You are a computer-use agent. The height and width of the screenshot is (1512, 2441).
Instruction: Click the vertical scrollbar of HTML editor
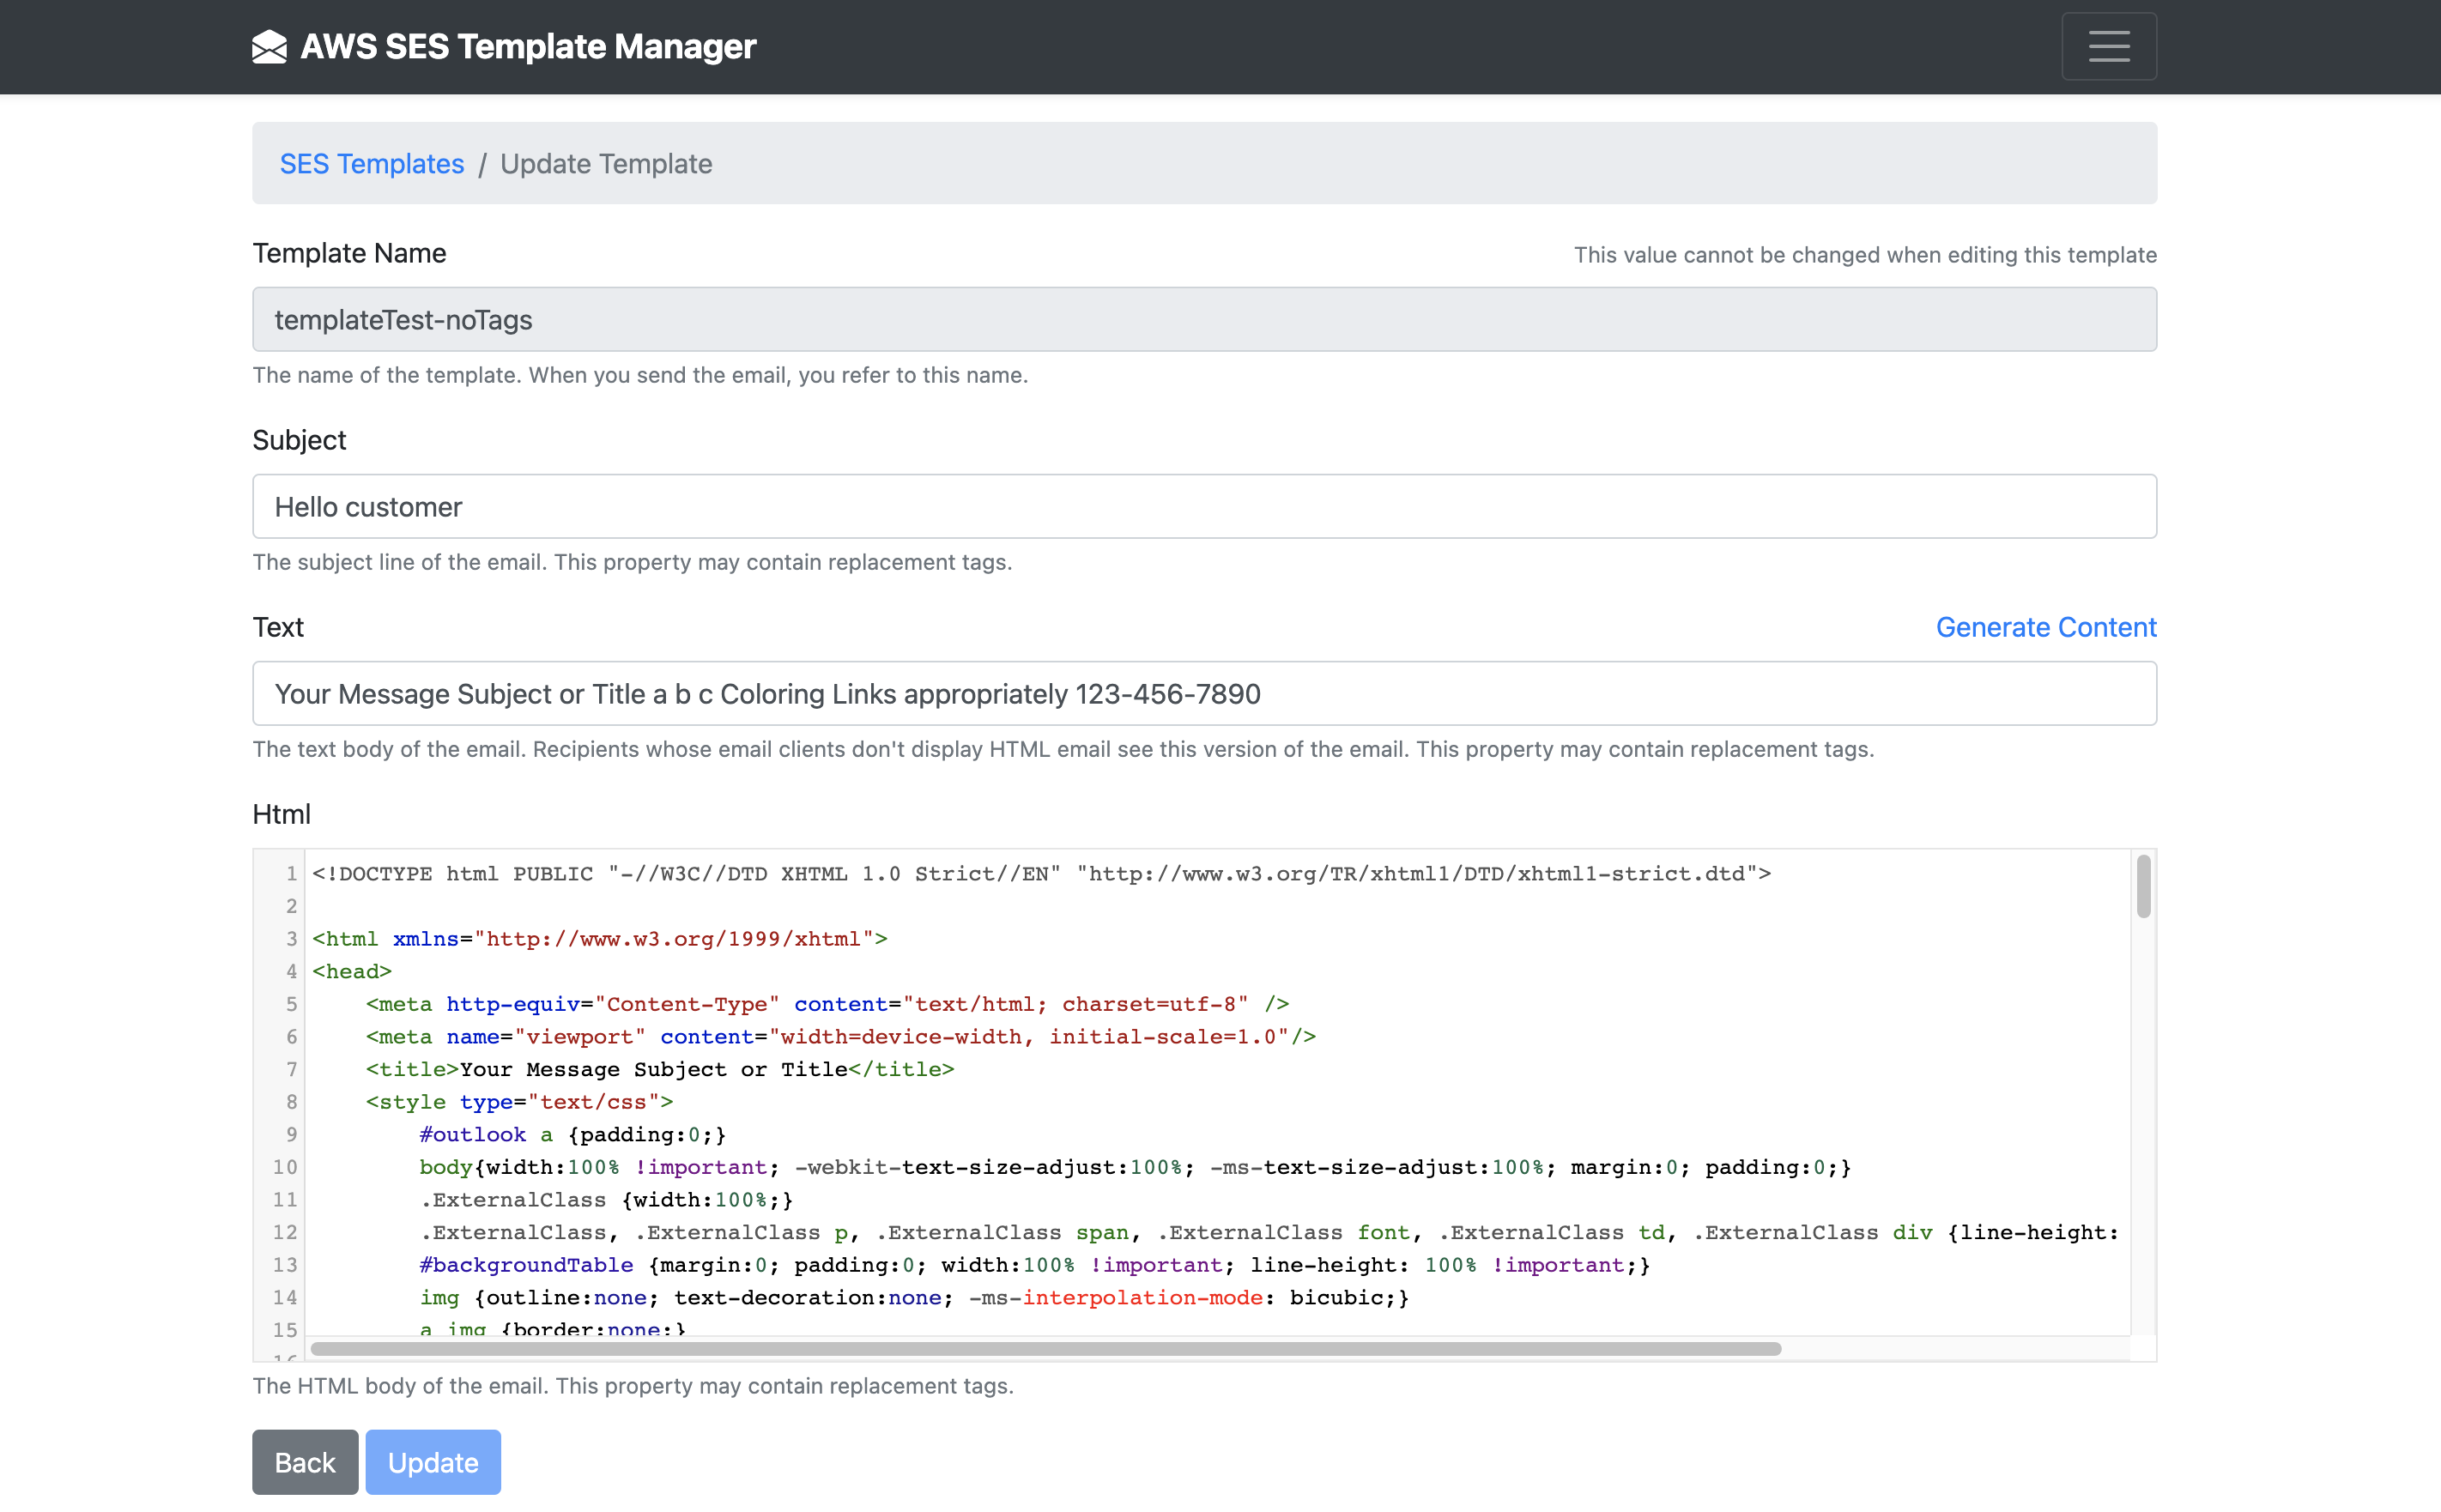tap(2142, 887)
